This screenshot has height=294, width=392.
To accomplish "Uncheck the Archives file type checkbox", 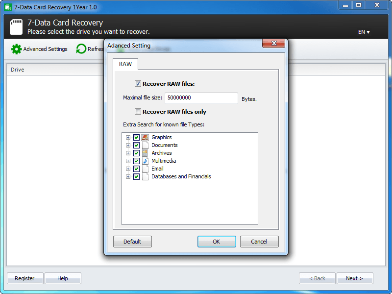I will tap(136, 153).
